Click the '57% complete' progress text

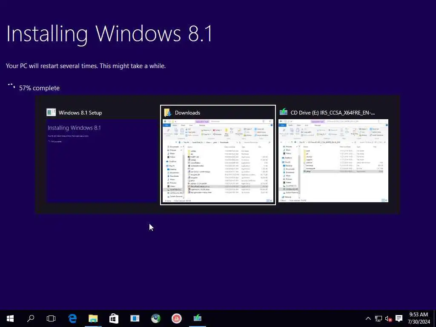[x=39, y=88]
